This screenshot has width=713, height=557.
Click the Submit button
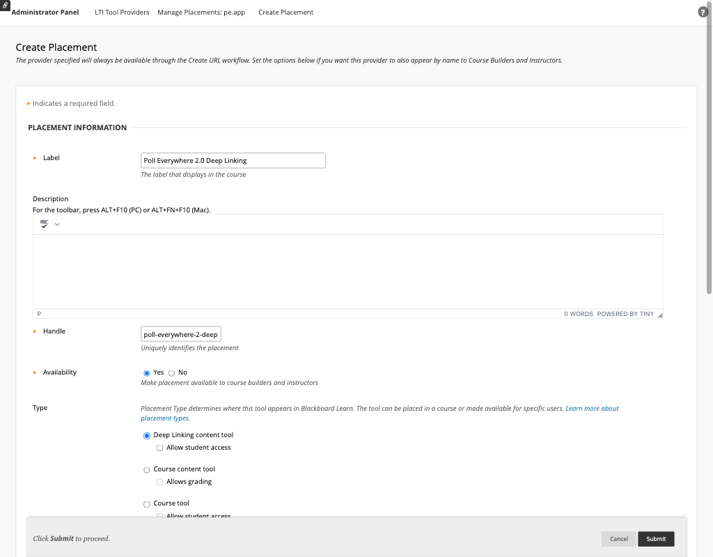coord(656,539)
